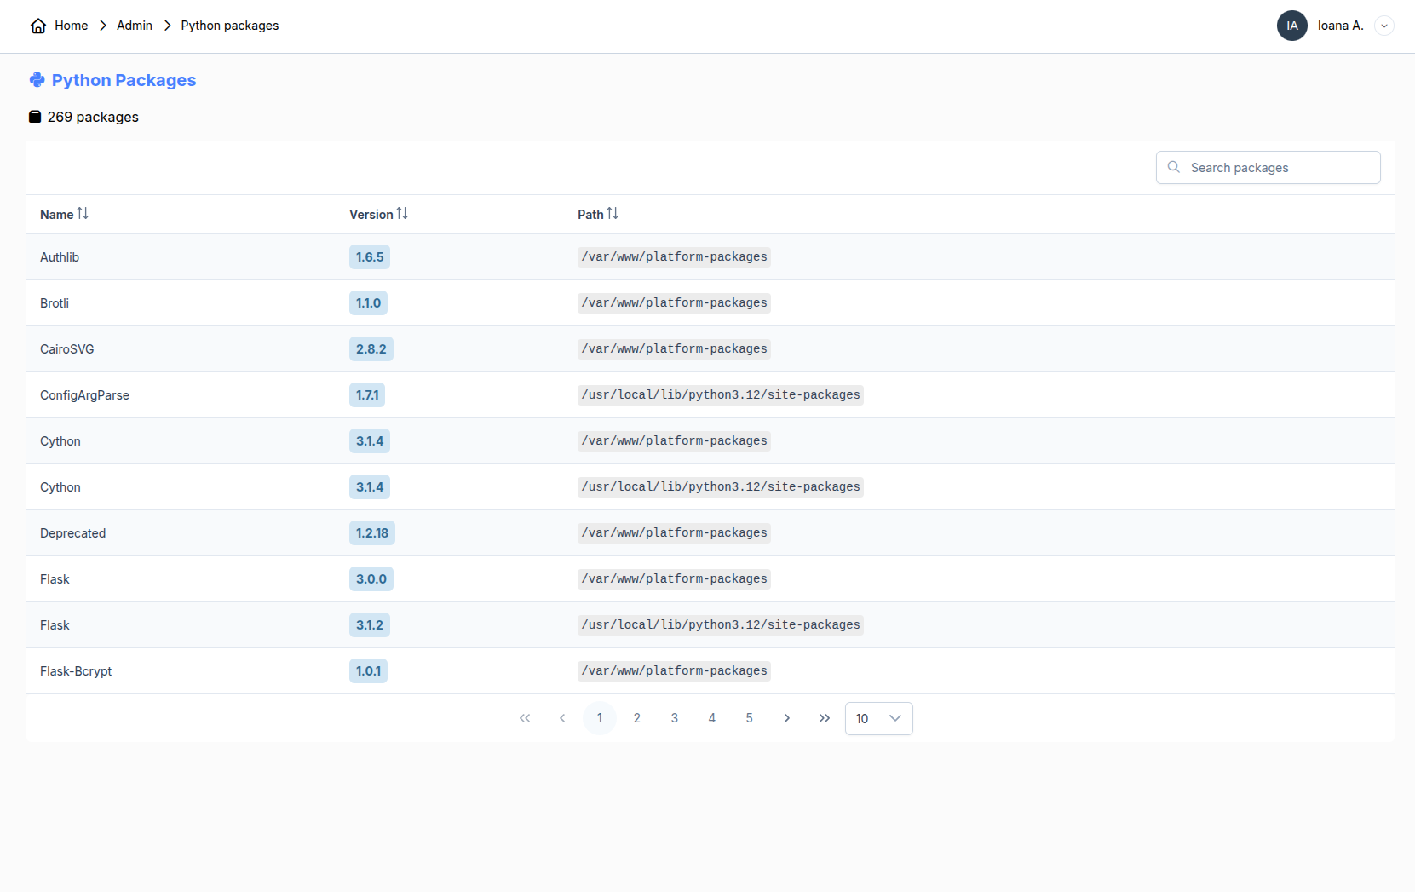Sort table by Version column arrows
The image size is (1415, 892).
[x=402, y=214]
